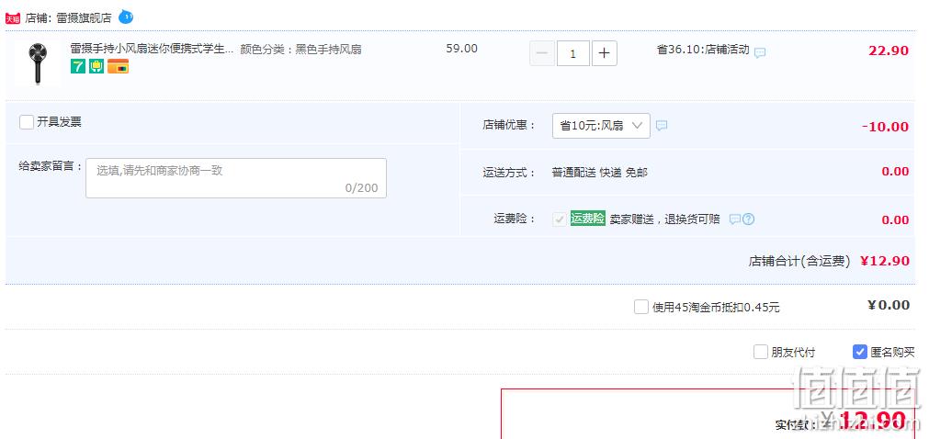Click the seller message text box

tap(236, 178)
